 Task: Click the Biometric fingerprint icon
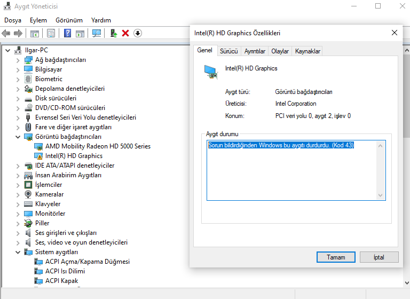[x=28, y=79]
